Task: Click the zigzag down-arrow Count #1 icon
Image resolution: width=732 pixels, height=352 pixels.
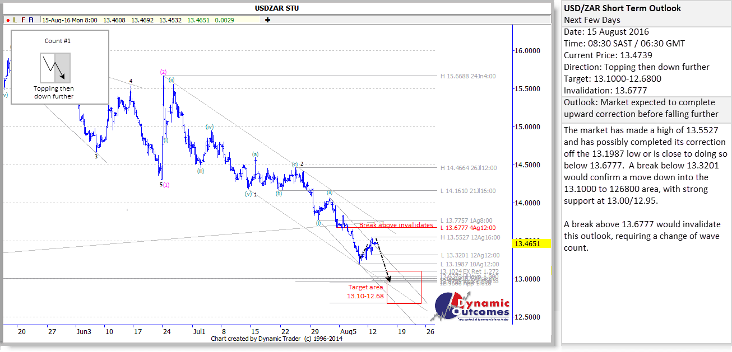Action: point(55,68)
